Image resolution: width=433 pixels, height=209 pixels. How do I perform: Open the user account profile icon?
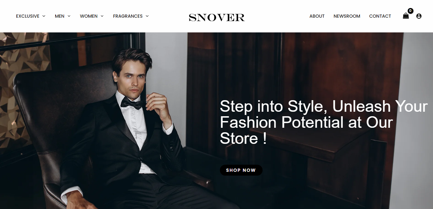[419, 16]
